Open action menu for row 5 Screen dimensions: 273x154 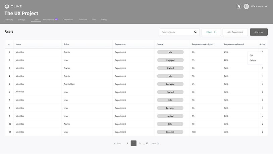tap(263, 84)
